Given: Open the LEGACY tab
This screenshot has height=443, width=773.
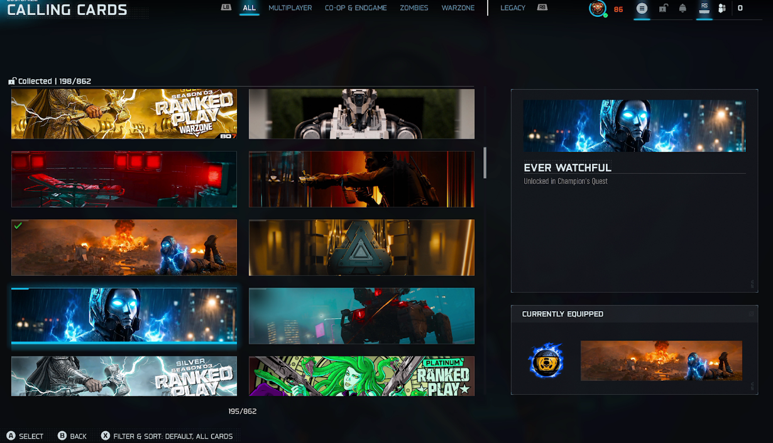Looking at the screenshot, I should tap(513, 8).
